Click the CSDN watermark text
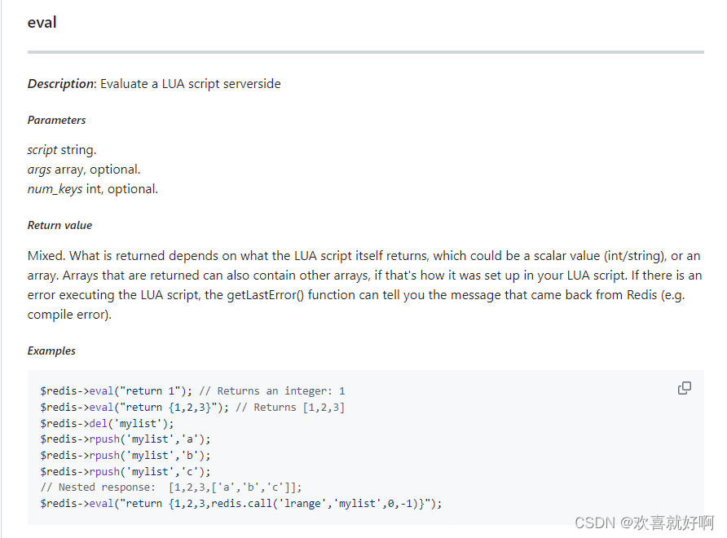 tap(645, 523)
